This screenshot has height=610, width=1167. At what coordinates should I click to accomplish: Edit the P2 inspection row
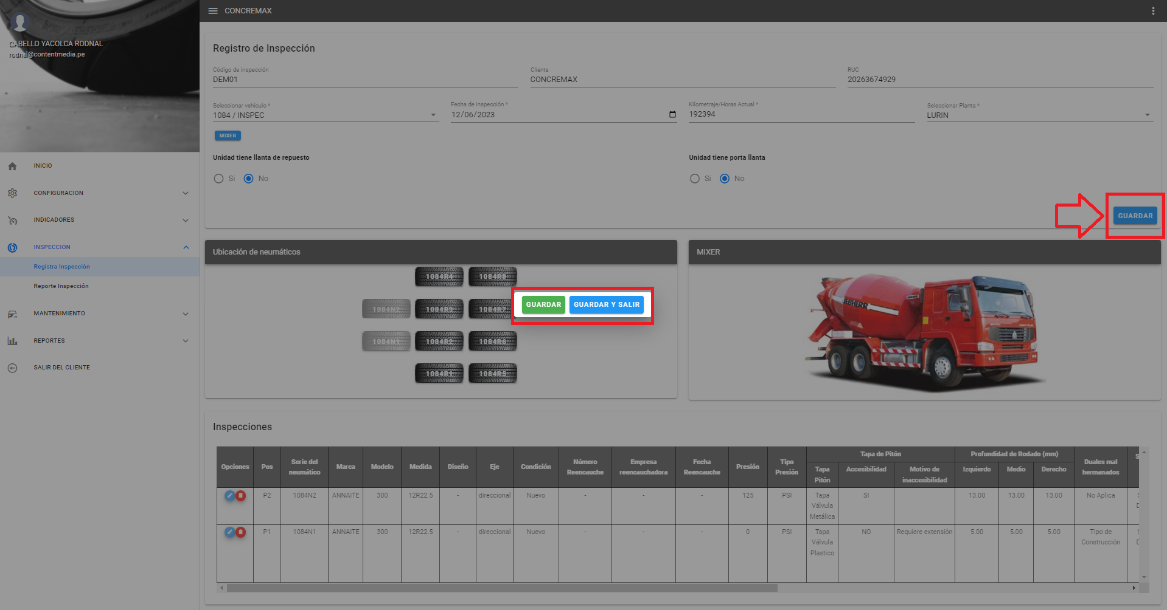229,496
